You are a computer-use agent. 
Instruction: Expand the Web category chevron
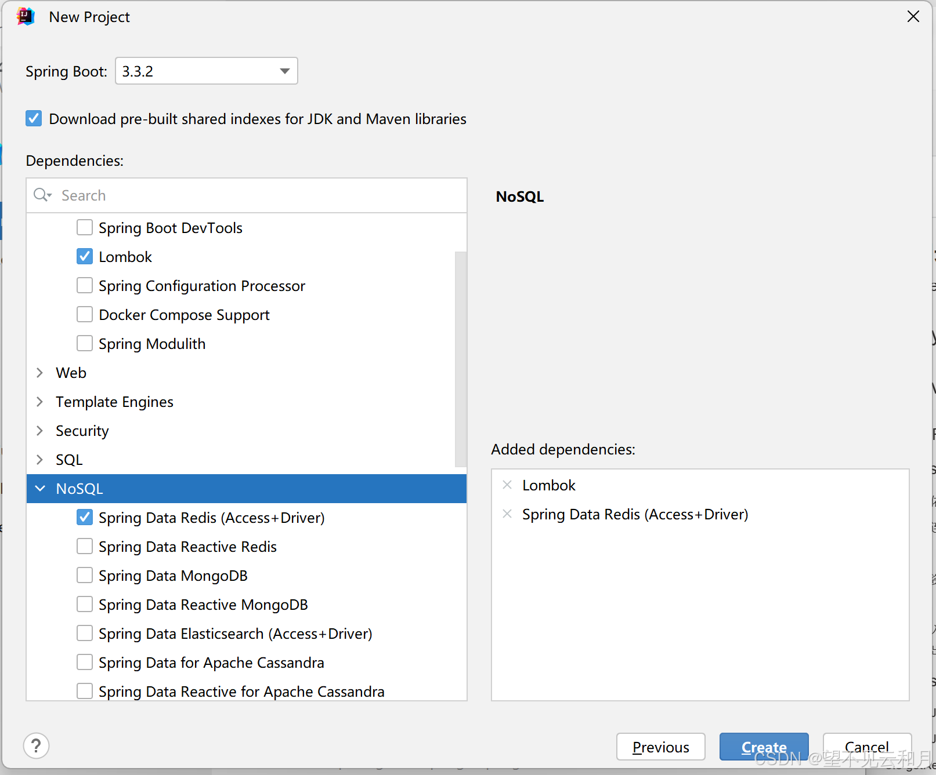pos(40,373)
